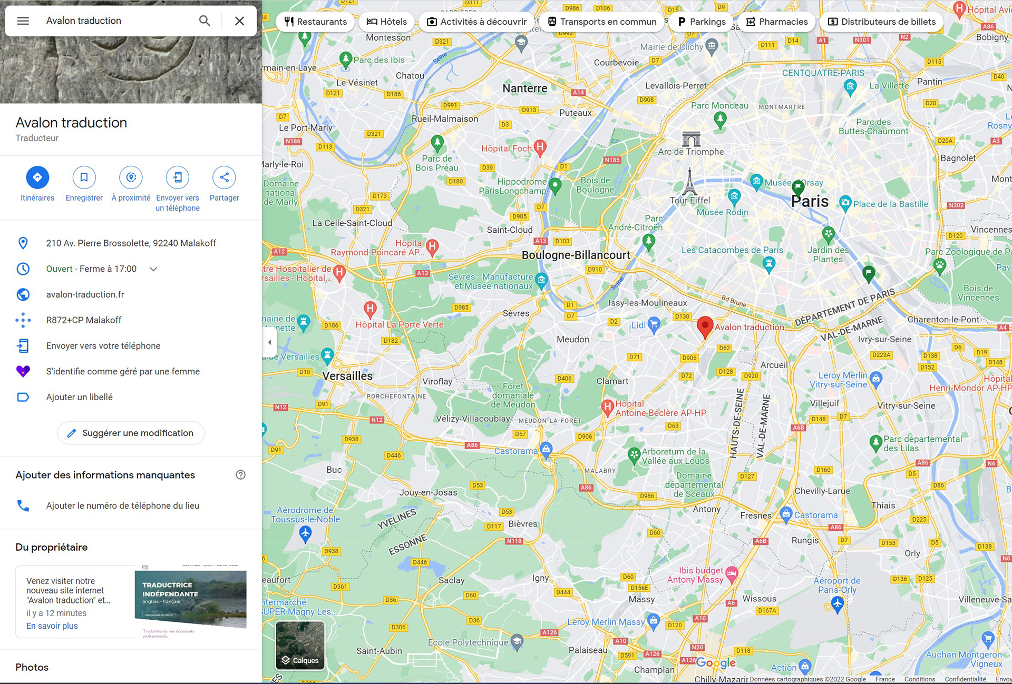The image size is (1012, 684).
Task: Filter map by Hôtels
Action: [x=387, y=22]
